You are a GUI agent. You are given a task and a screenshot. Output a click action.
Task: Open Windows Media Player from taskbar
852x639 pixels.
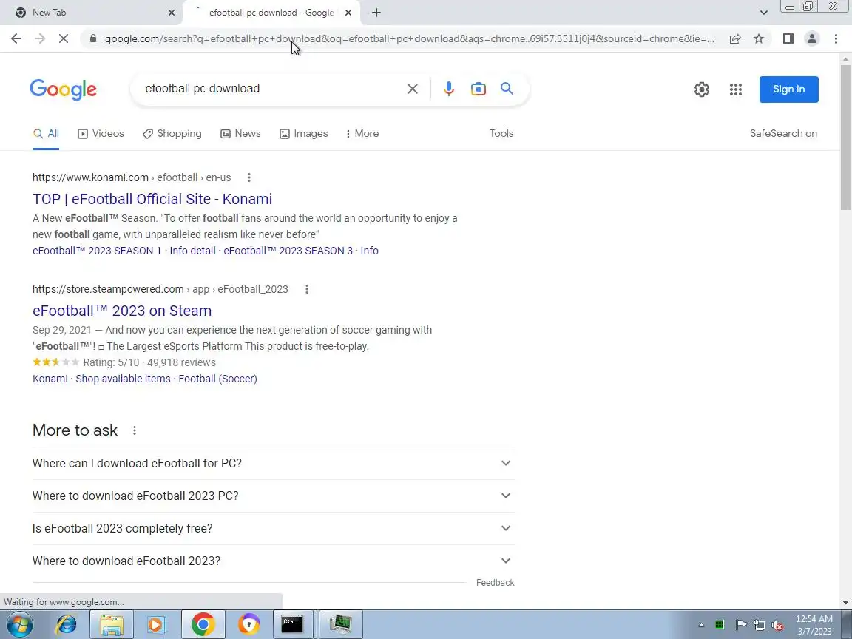156,625
